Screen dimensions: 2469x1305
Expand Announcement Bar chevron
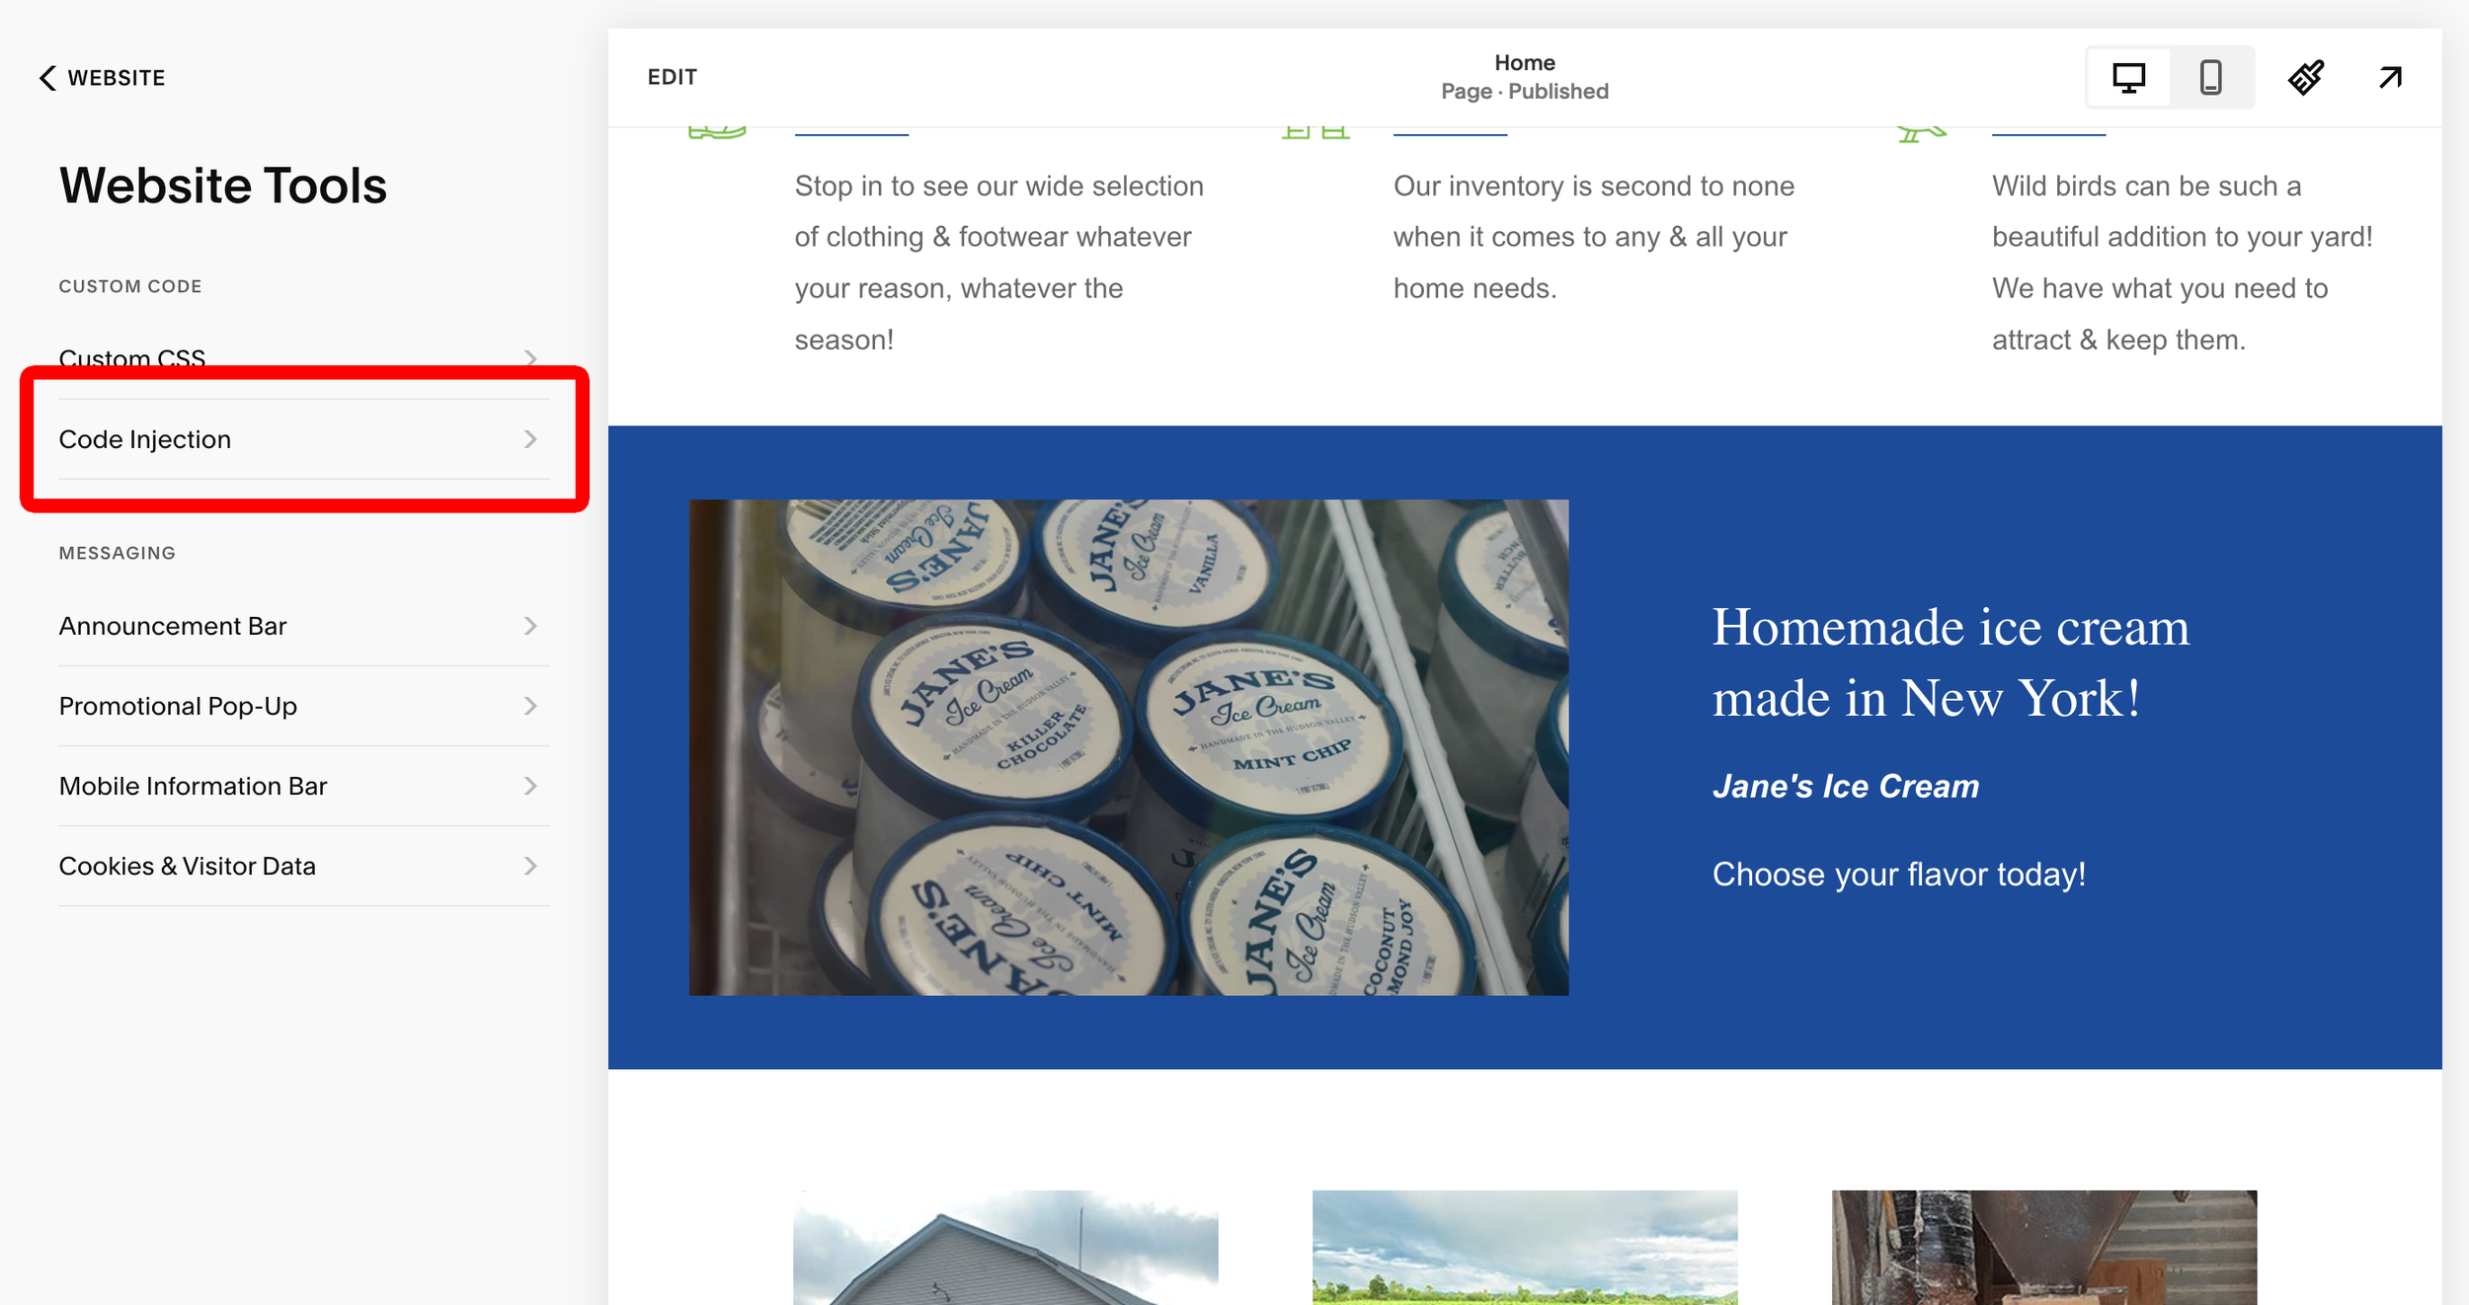[x=530, y=626]
